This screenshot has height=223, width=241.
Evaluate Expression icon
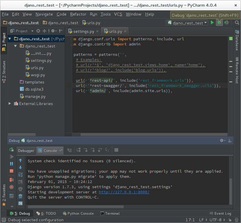[x=116, y=150]
